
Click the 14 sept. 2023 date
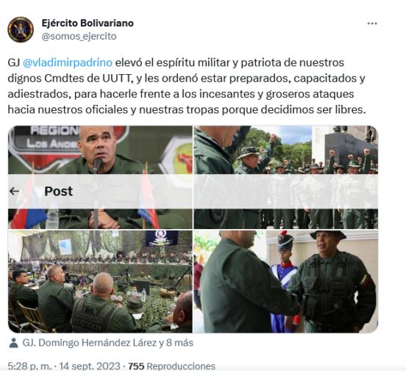point(90,366)
